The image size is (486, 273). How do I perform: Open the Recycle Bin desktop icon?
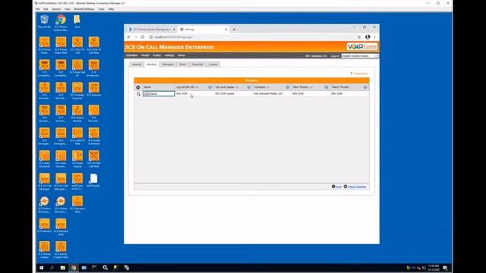tap(44, 21)
